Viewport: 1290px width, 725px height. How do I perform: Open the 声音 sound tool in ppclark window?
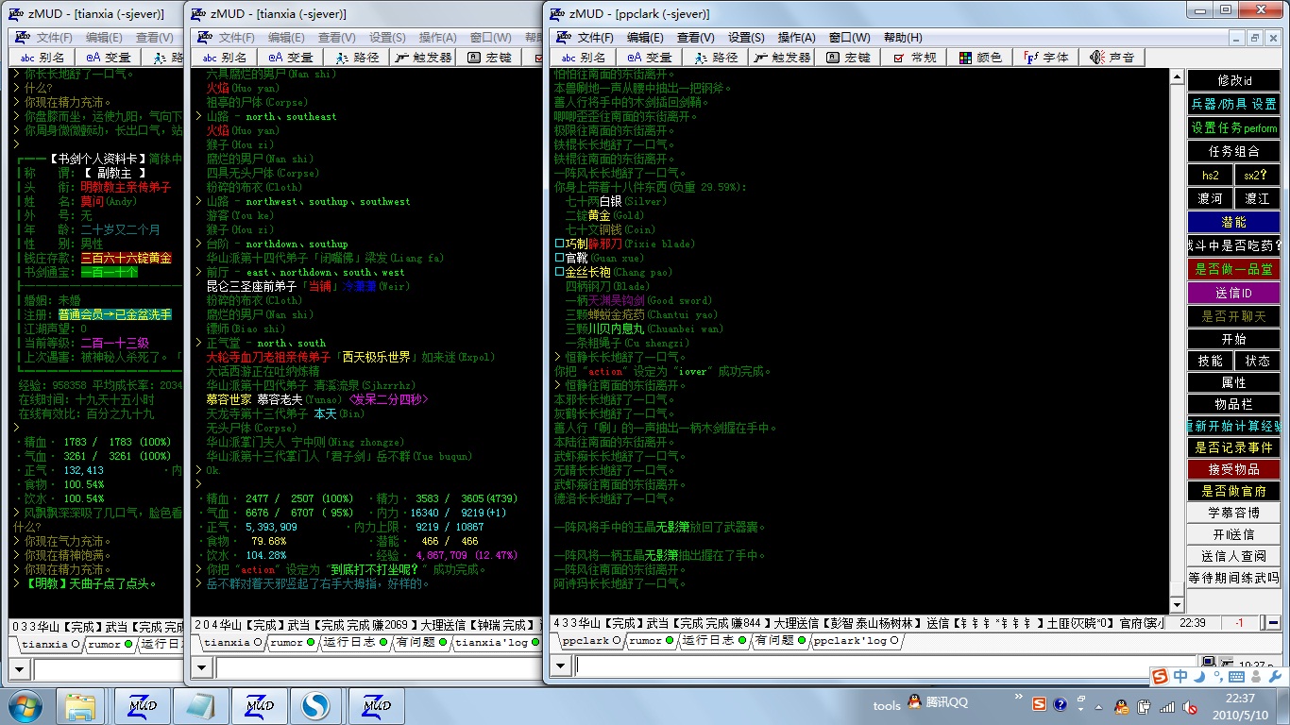coord(1112,58)
